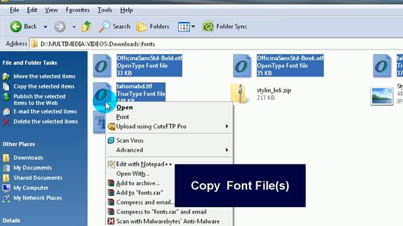Click Delete the selected items link

(x=46, y=121)
